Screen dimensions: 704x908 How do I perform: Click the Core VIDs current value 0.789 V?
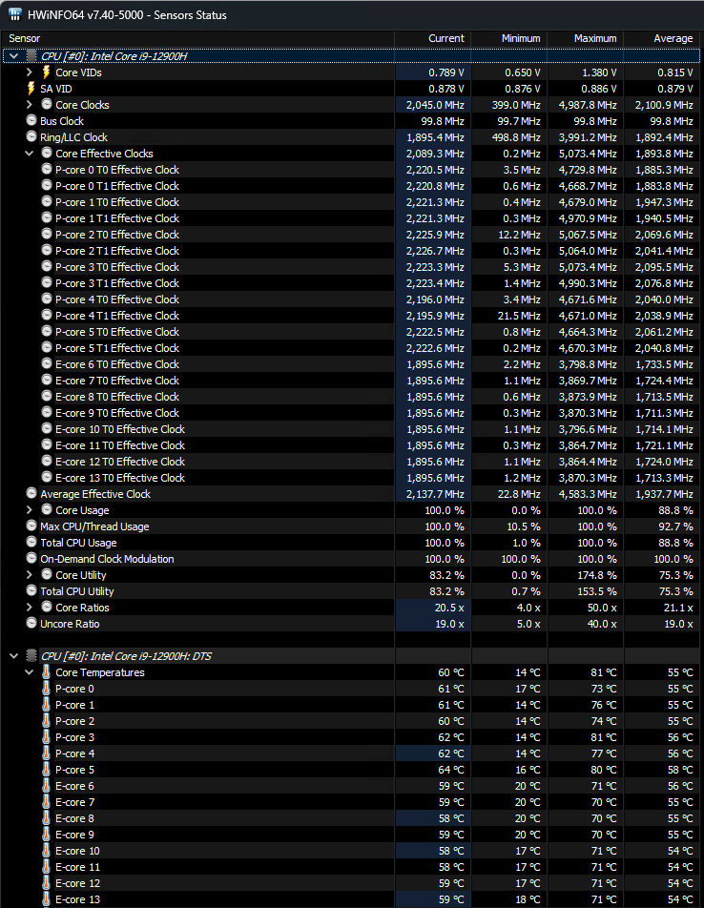tap(446, 72)
